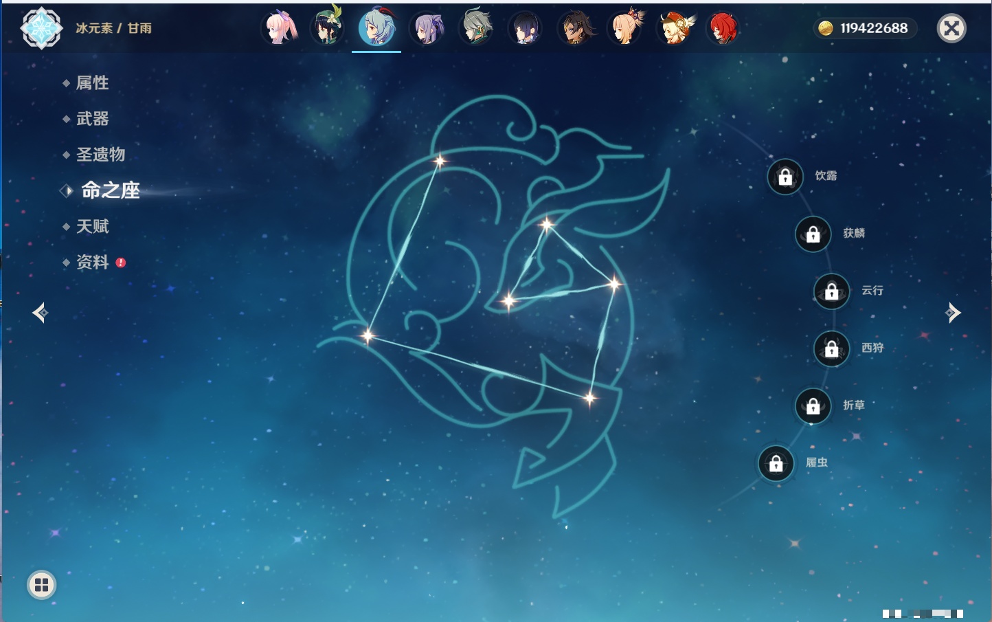Open the 武器 weapon page
Screen dimensions: 992x622
pyautogui.click(x=92, y=119)
